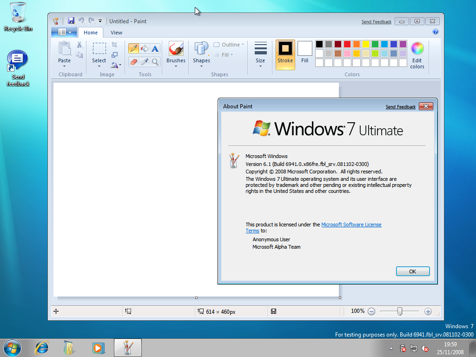Close the About Paint dialog
The height and width of the screenshot is (357, 476).
[x=426, y=106]
